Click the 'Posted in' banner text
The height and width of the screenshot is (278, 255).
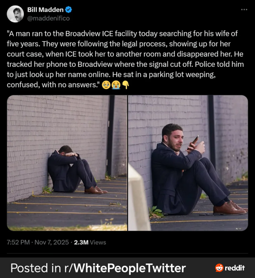click(x=36, y=268)
